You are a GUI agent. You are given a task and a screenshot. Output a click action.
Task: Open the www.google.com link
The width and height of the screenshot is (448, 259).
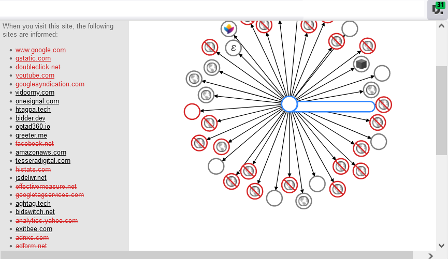pos(40,50)
